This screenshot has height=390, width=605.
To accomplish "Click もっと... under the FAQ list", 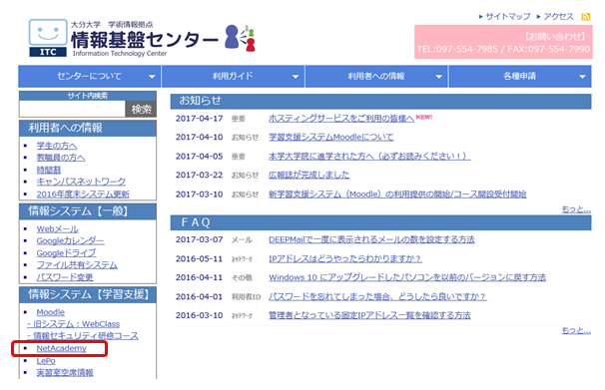I will click(x=576, y=331).
